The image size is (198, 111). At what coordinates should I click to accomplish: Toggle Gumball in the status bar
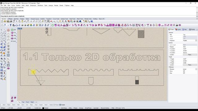click(x=96, y=108)
